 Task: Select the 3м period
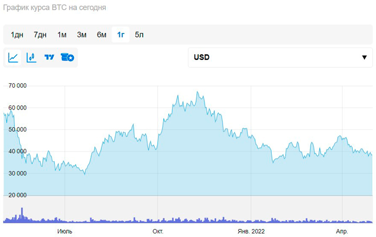coord(82,34)
